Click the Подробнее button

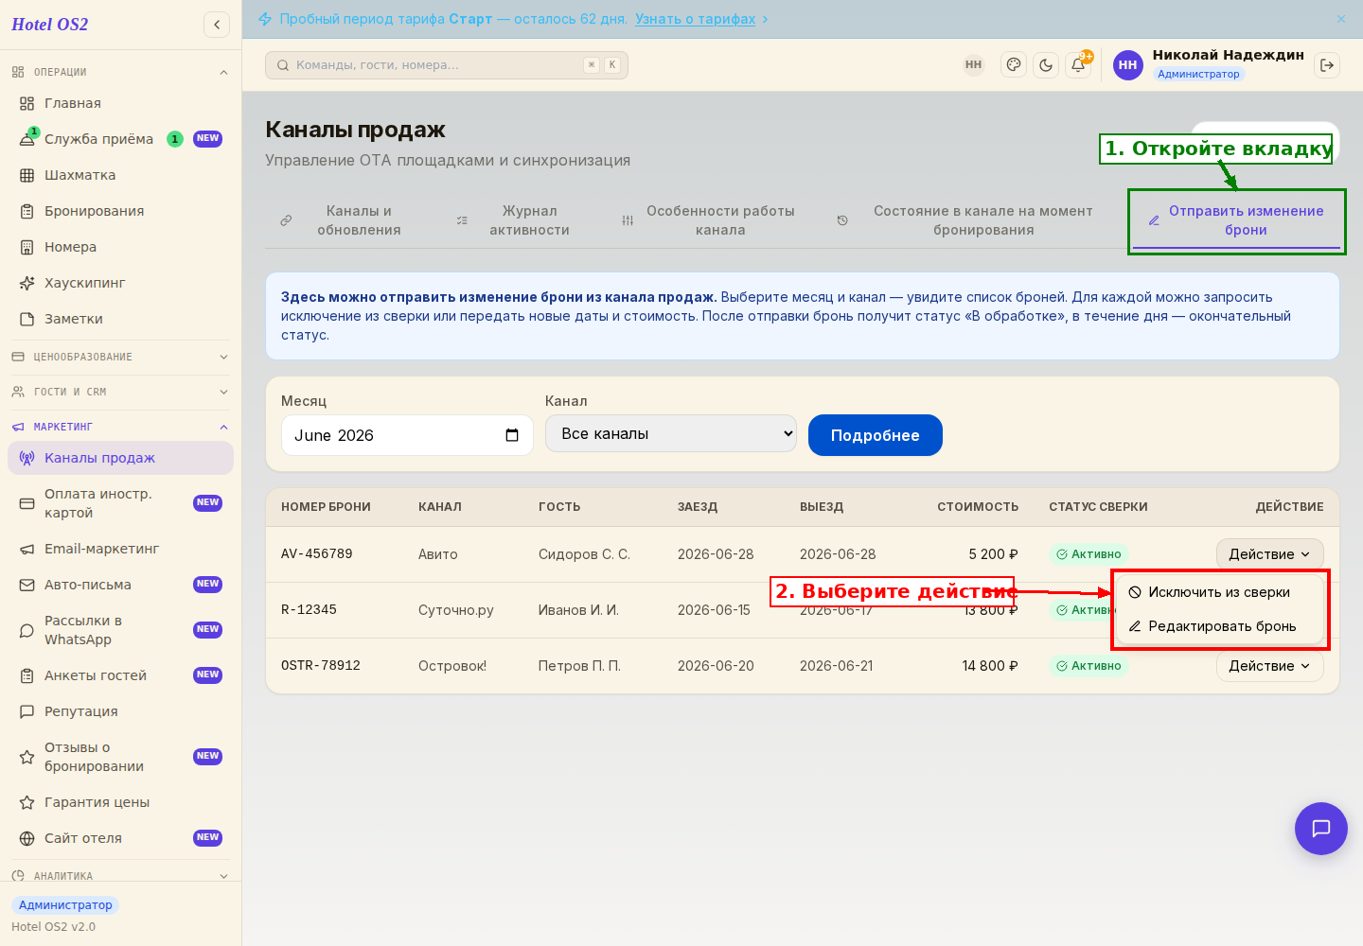coord(876,435)
